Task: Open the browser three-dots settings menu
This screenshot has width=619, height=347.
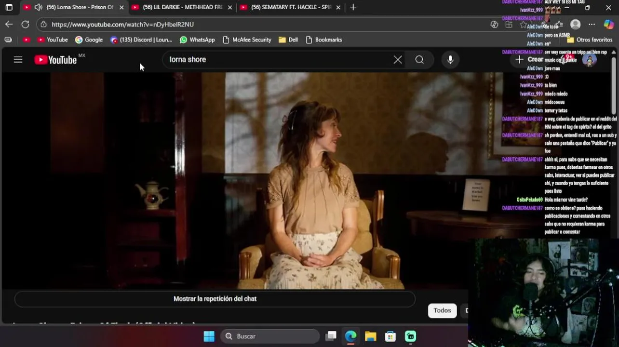Action: click(592, 24)
